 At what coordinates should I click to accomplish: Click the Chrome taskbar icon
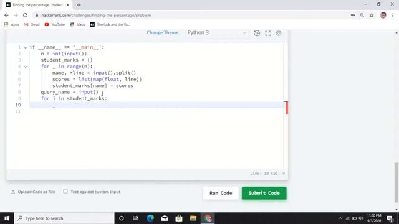[208, 218]
